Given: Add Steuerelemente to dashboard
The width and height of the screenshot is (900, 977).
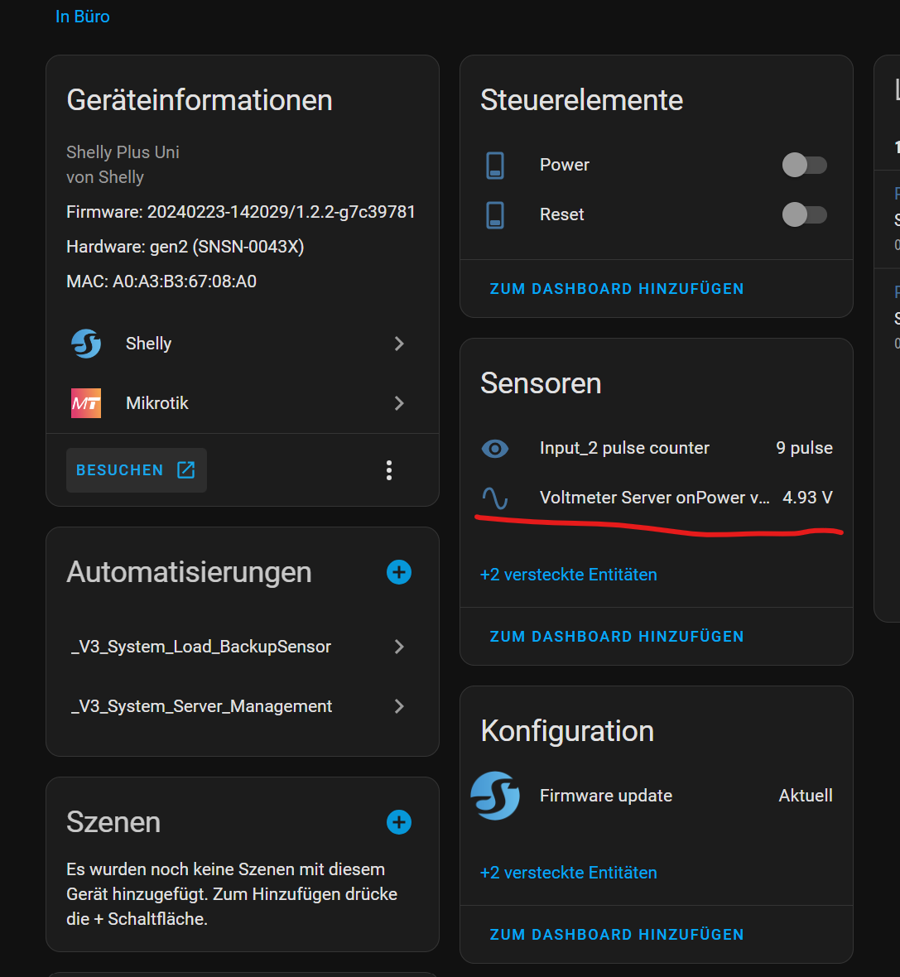Looking at the screenshot, I should (617, 289).
